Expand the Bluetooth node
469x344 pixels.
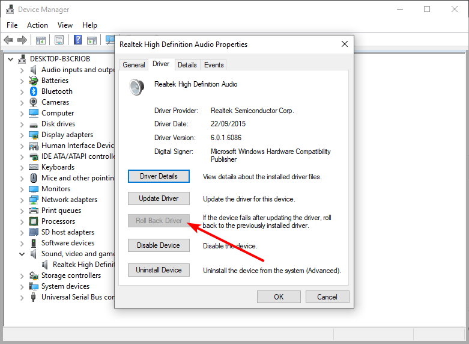click(x=22, y=91)
